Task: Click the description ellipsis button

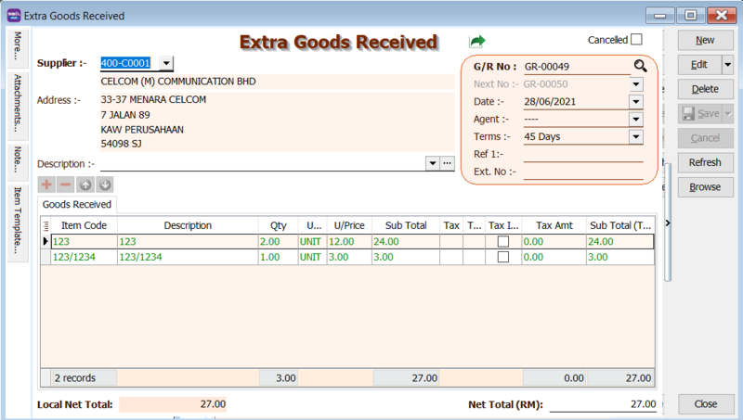Action: (x=447, y=163)
